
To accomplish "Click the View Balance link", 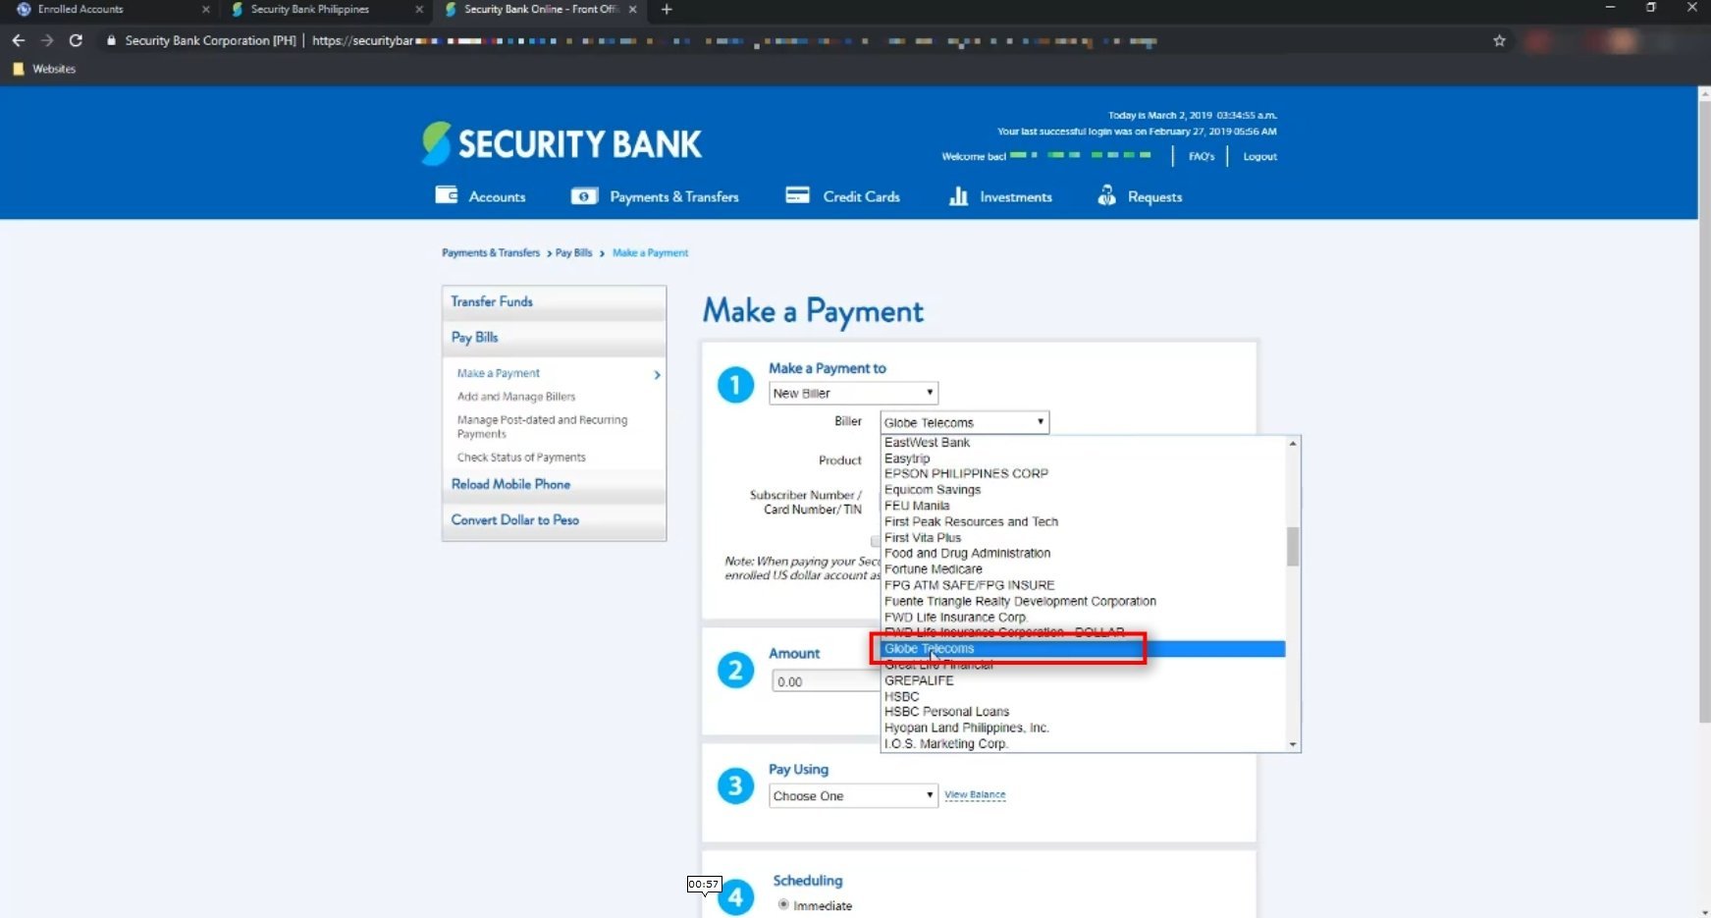I will (975, 794).
